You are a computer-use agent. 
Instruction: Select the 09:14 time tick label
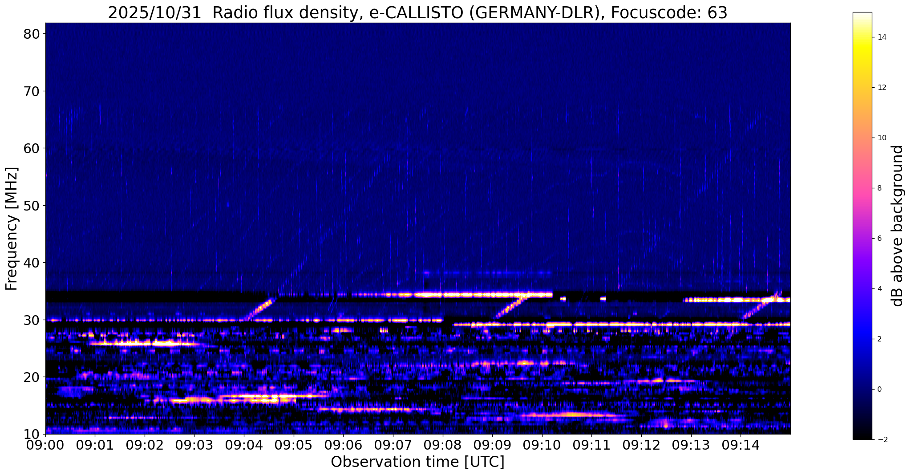[741, 445]
